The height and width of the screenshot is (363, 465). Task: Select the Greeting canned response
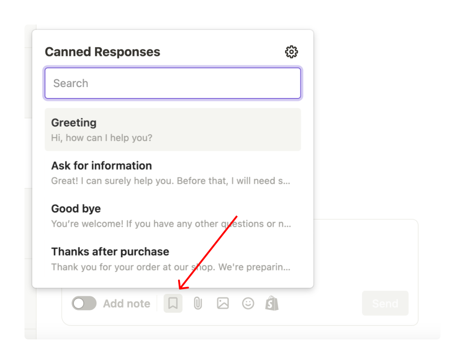tap(74, 123)
